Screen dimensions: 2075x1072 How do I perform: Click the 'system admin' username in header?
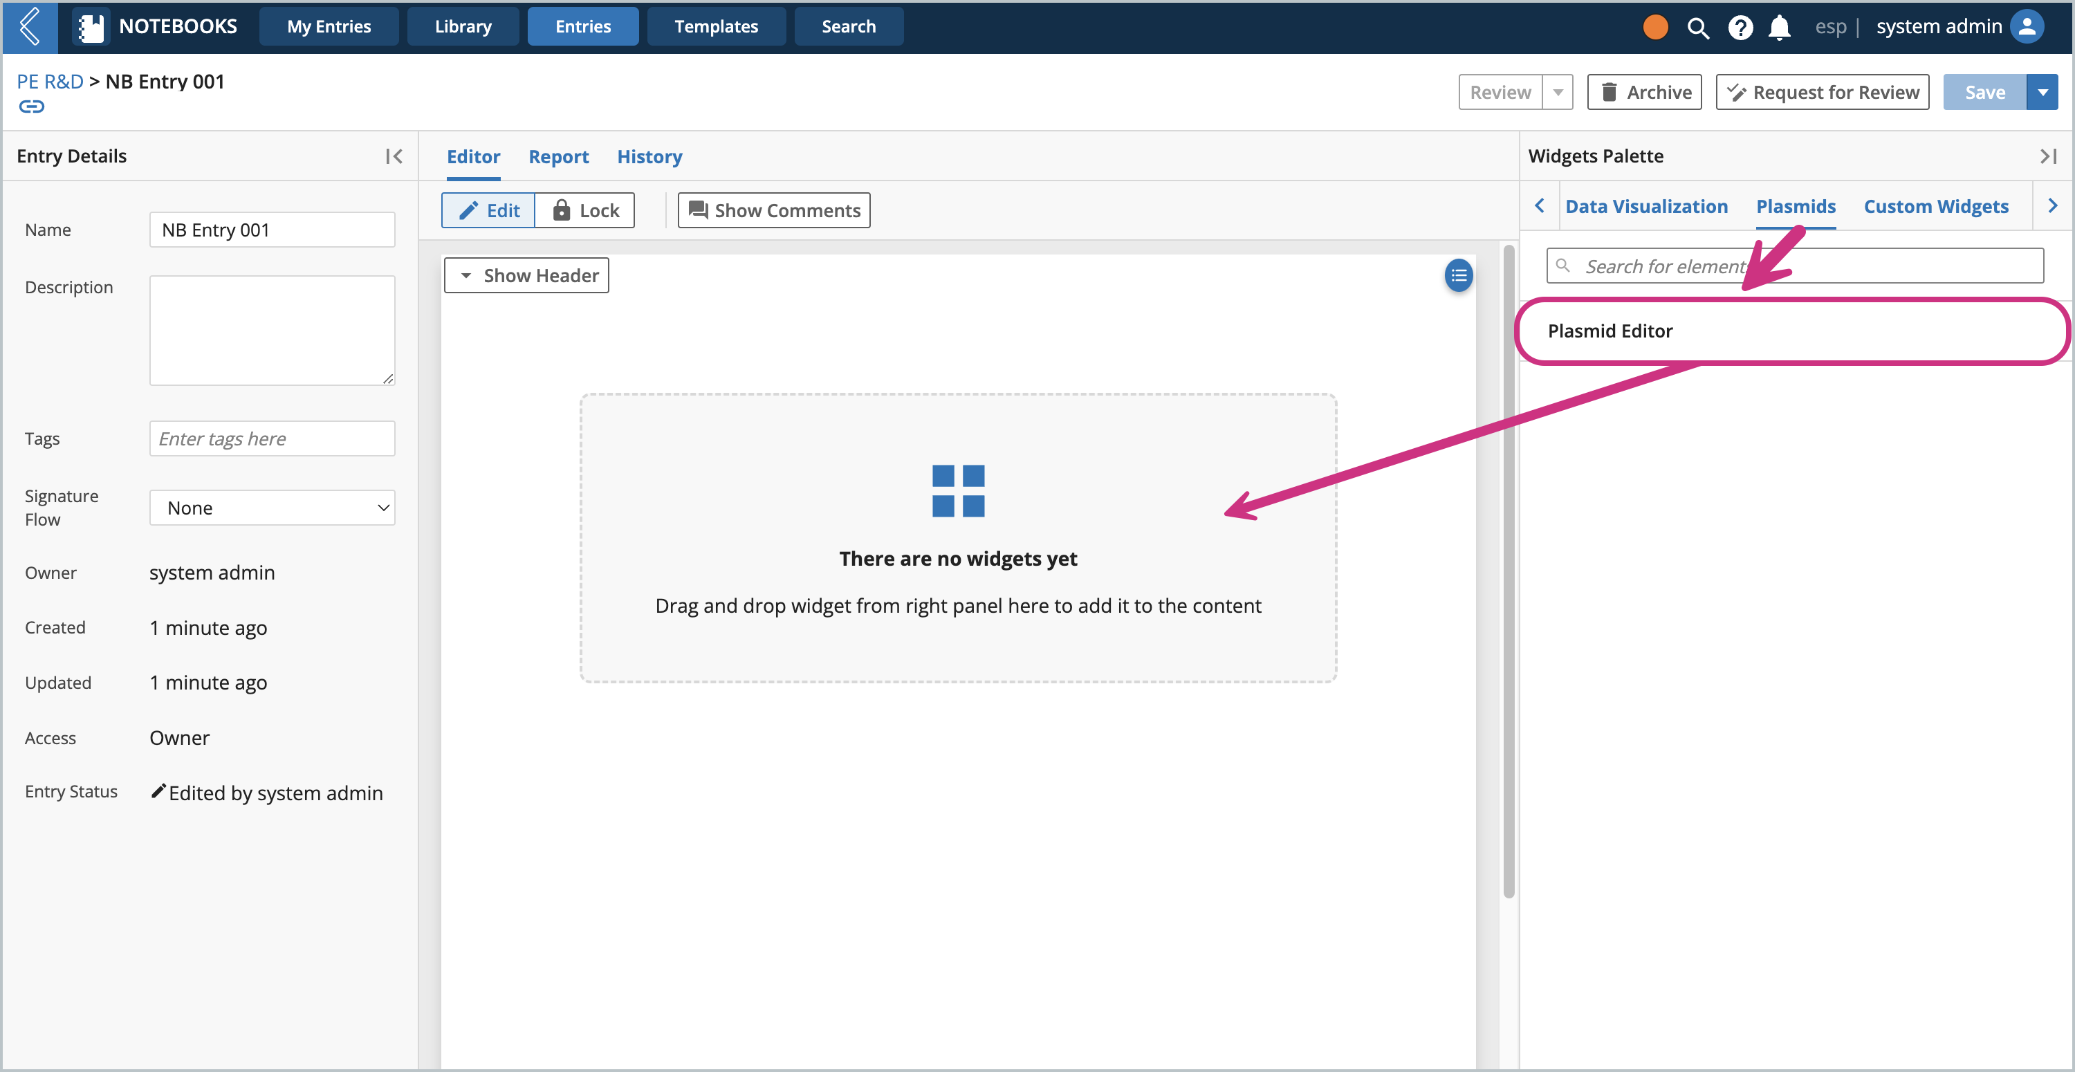tap(1939, 26)
